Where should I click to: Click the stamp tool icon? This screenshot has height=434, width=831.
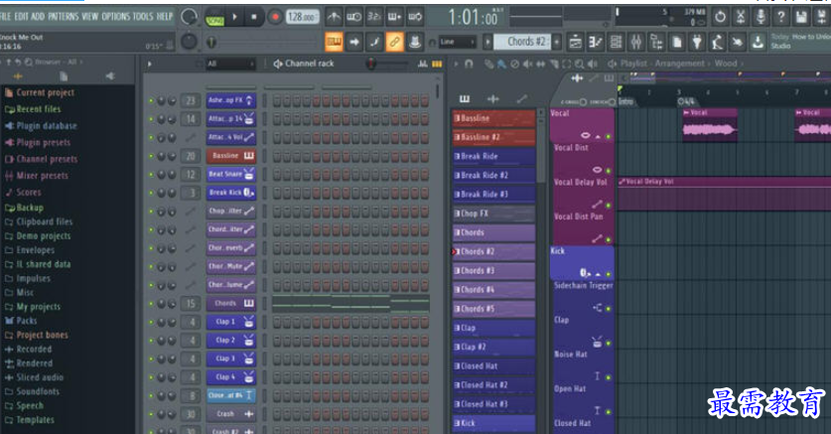[x=414, y=42]
